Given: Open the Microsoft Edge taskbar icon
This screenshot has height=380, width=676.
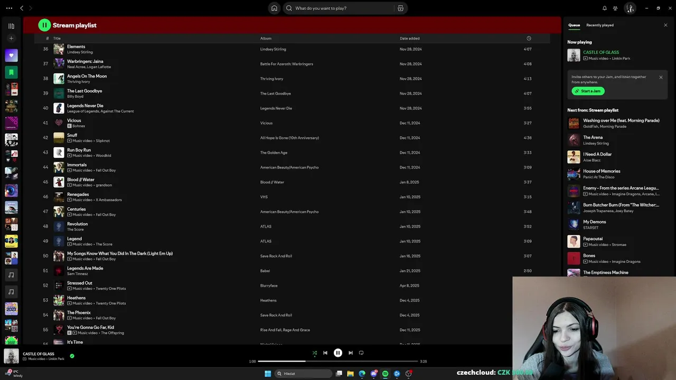Looking at the screenshot, I should pos(362,374).
